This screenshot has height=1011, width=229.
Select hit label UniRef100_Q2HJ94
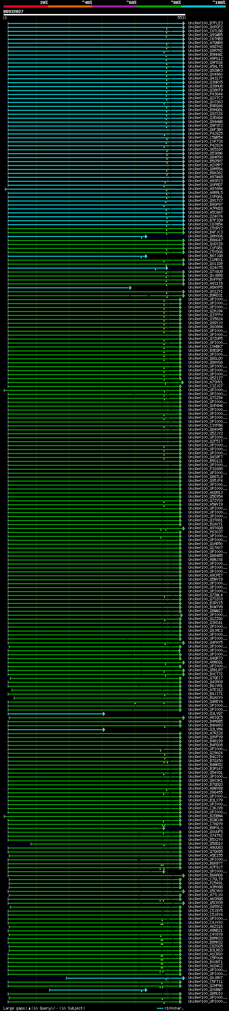coord(205,311)
